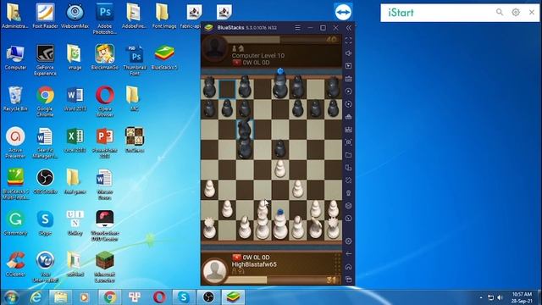This screenshot has height=305, width=542.
Task: Open the BlueStacks media folder
Action: click(x=348, y=155)
